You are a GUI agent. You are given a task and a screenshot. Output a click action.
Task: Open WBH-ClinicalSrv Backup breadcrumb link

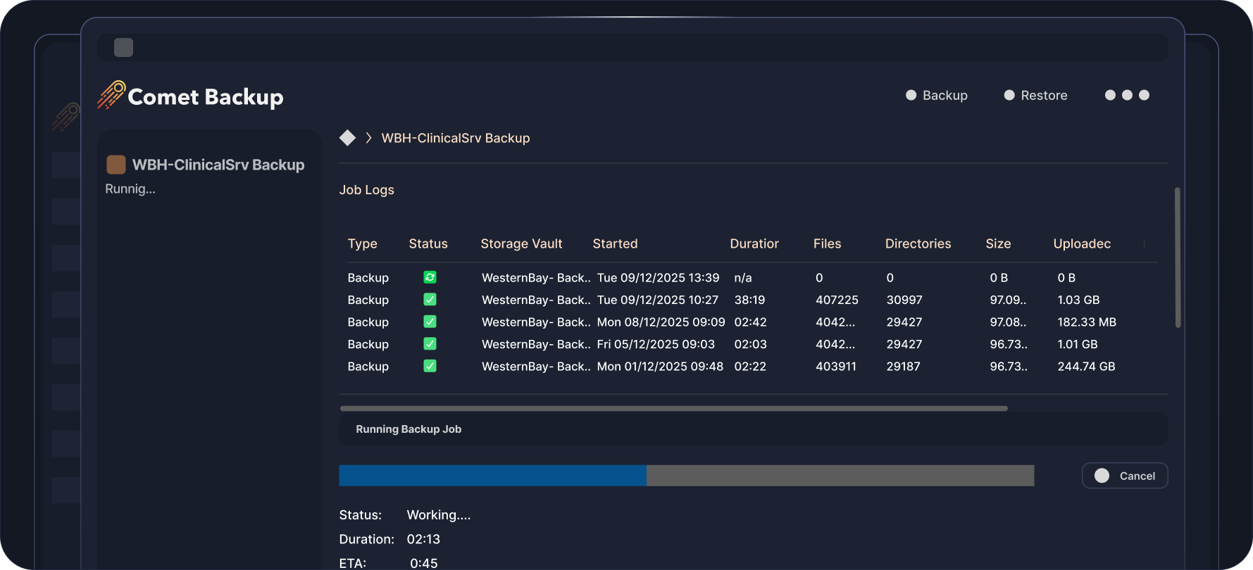456,138
